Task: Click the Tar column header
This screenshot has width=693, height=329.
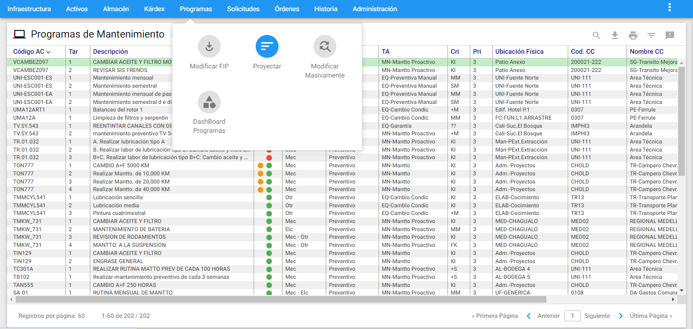Action: [x=74, y=52]
